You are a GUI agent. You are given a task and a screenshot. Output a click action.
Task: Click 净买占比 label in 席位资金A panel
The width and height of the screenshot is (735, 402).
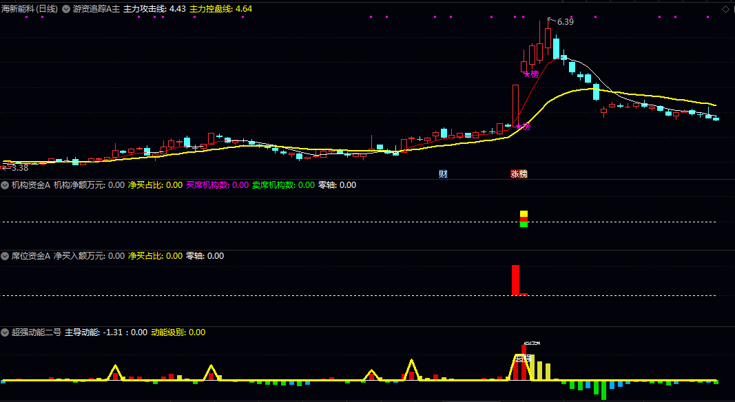[x=155, y=256]
